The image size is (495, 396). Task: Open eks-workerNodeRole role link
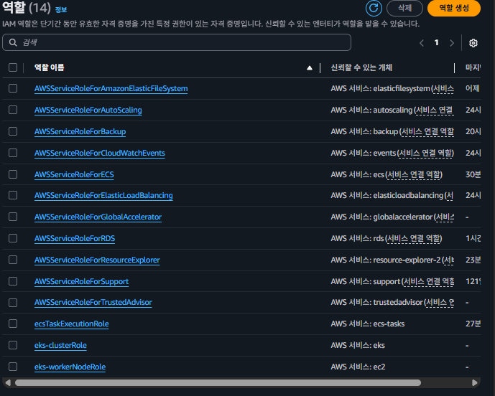pos(70,367)
